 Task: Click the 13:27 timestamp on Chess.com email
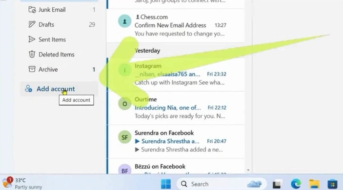tap(220, 25)
